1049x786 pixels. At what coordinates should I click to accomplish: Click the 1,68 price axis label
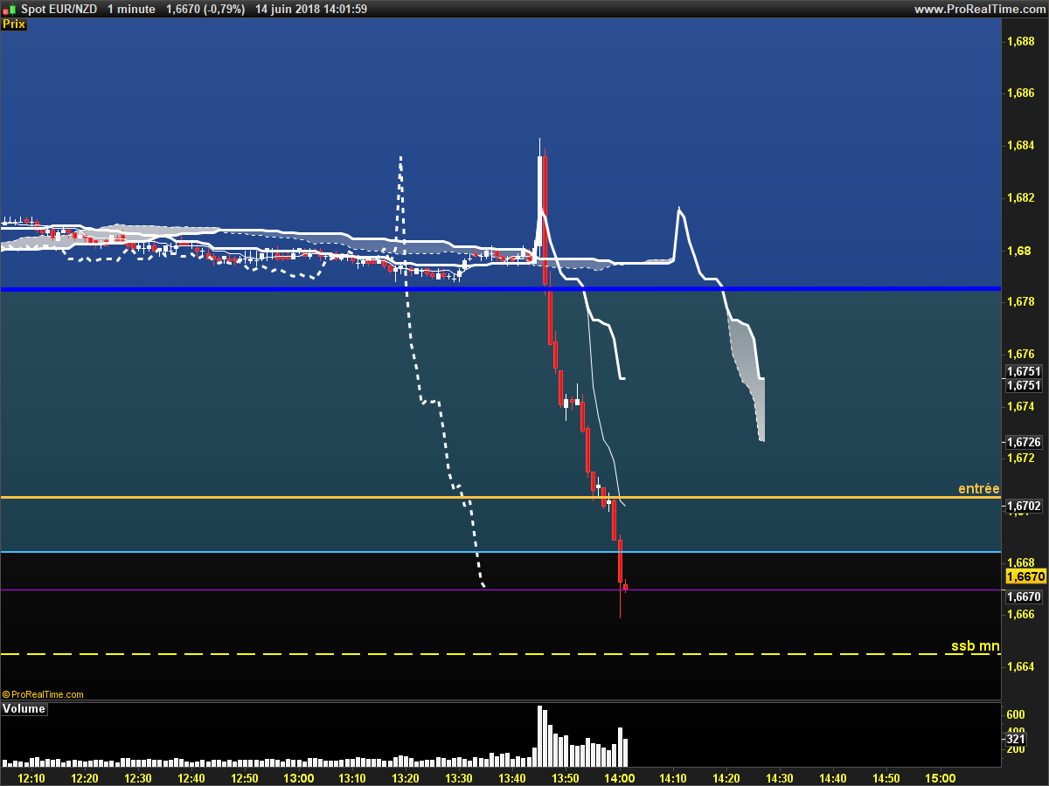(1018, 252)
